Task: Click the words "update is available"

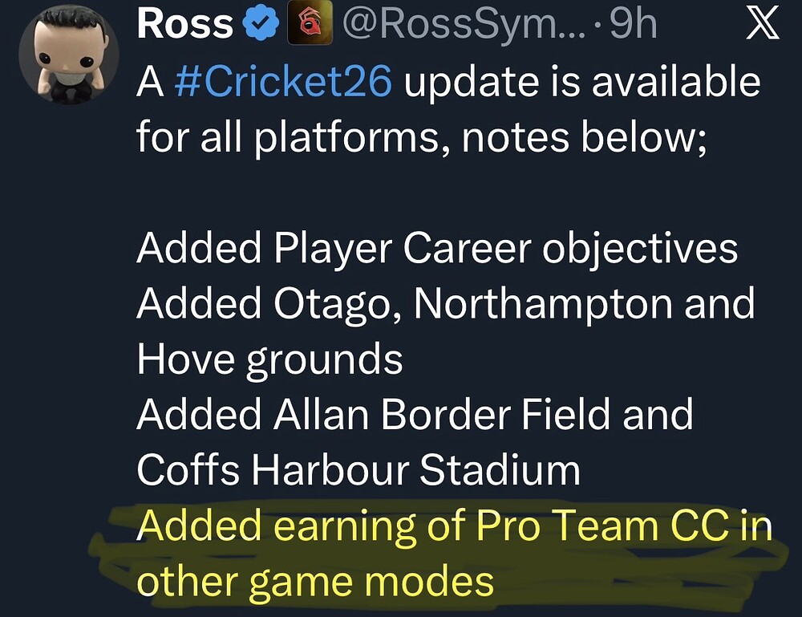Action: pyautogui.click(x=581, y=83)
